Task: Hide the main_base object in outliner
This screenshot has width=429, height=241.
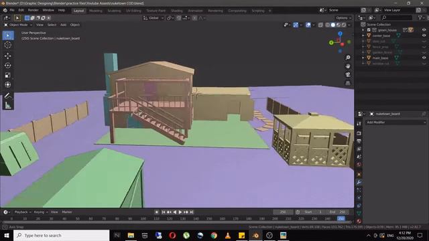Action: pos(424,58)
